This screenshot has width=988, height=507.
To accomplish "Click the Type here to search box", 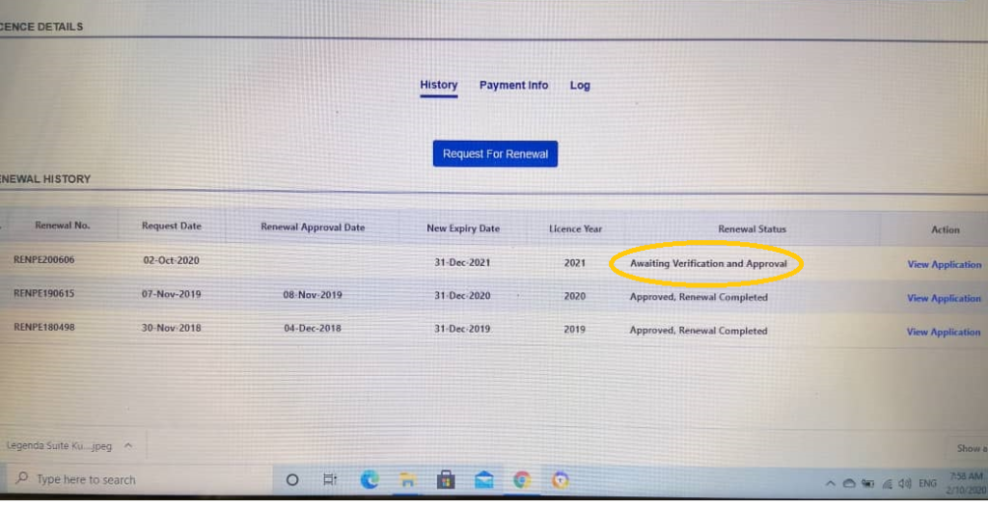I will tap(139, 479).
